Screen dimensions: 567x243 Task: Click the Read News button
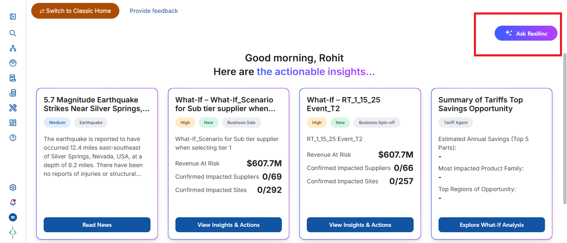tap(97, 225)
